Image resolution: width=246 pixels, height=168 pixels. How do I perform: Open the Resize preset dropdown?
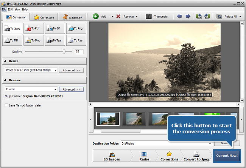(x=55, y=70)
